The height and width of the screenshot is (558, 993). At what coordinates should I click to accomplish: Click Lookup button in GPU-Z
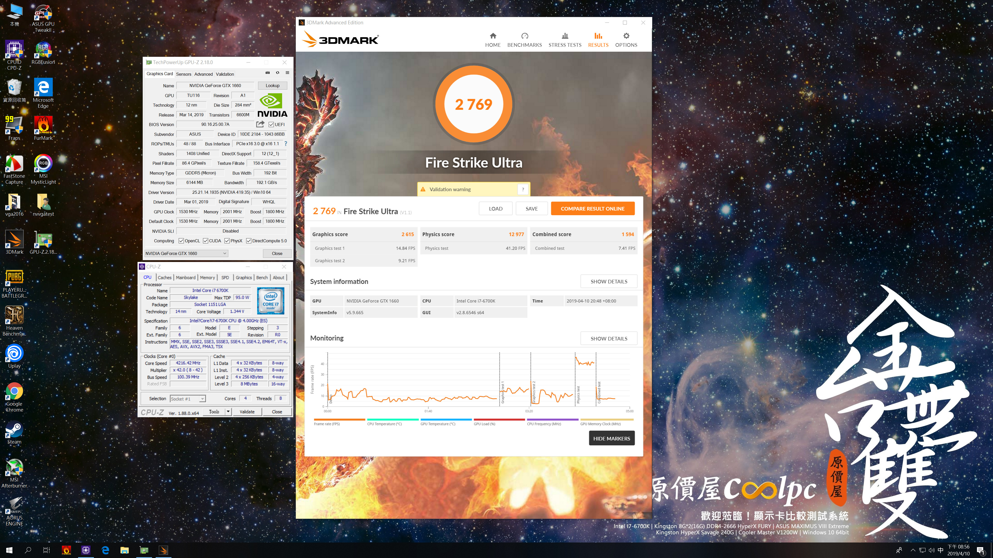[272, 86]
